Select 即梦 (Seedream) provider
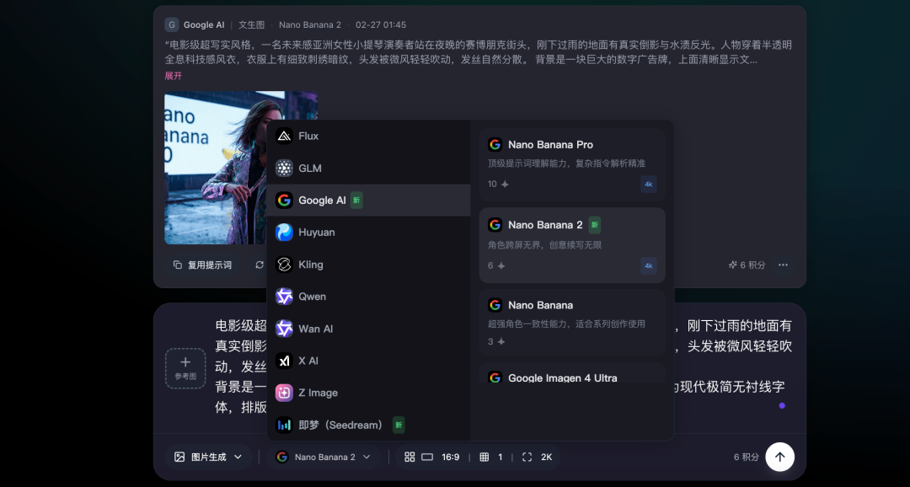Viewport: 910px width, 487px height. tap(368, 425)
